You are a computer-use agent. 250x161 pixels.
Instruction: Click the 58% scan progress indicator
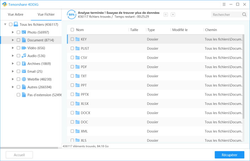72,15
